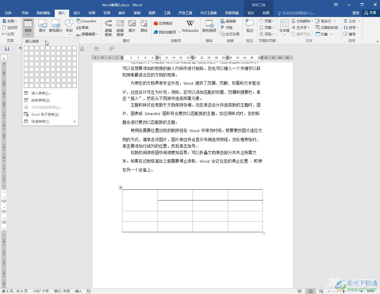Click the Share (共享) button
The image size is (380, 294).
click(371, 13)
